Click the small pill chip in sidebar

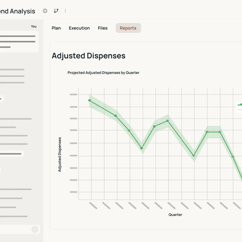coord(1,99)
